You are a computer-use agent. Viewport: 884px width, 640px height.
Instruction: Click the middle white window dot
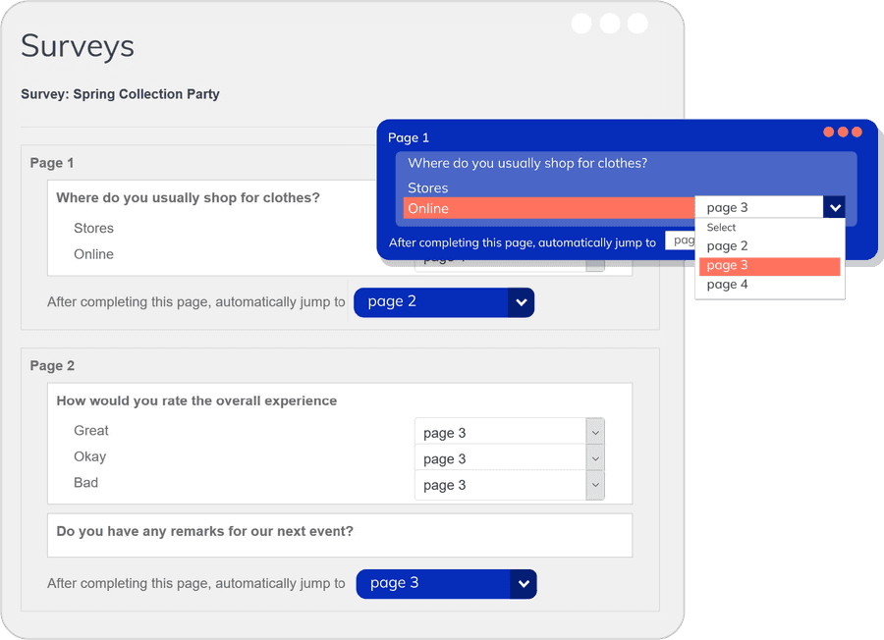click(x=609, y=23)
